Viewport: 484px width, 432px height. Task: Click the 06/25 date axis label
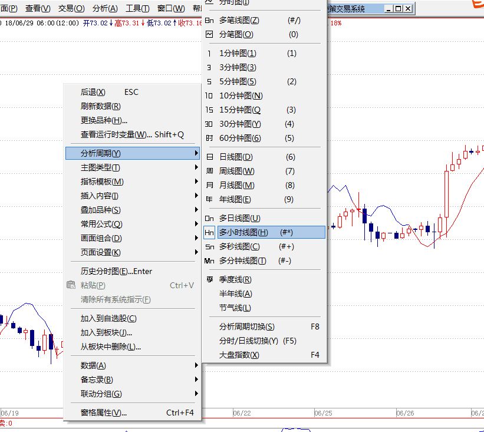point(323,414)
